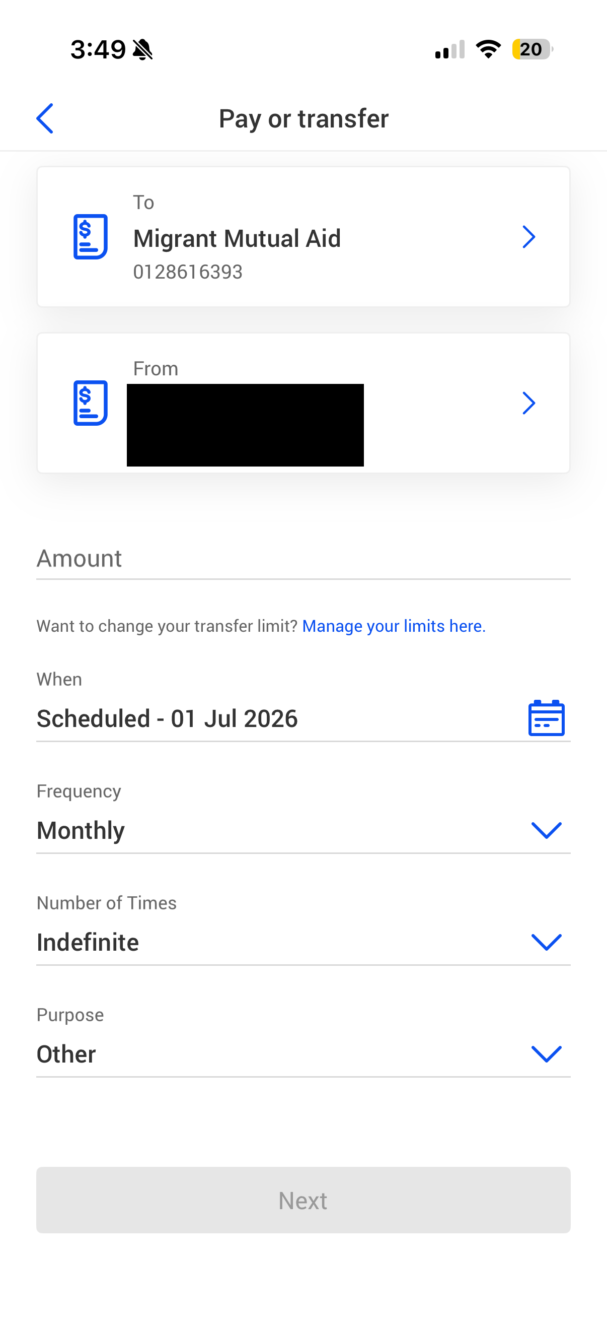
Task: Tap the Wi-Fi status icon
Action: (488, 49)
